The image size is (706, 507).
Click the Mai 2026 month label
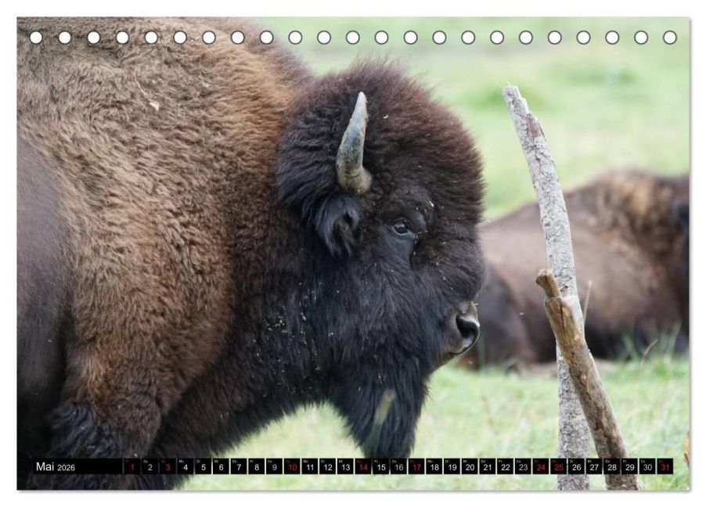pyautogui.click(x=56, y=466)
